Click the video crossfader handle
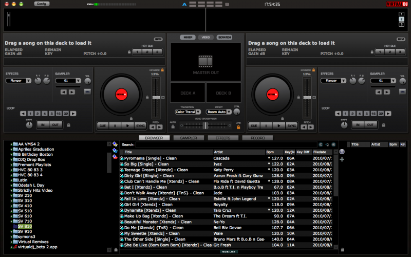 pos(205,125)
